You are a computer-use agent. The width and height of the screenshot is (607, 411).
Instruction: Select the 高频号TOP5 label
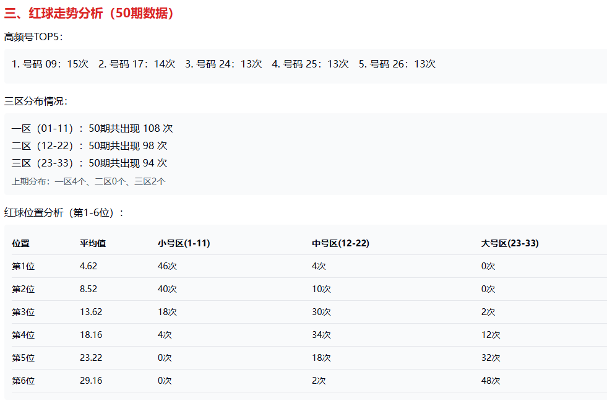(33, 37)
